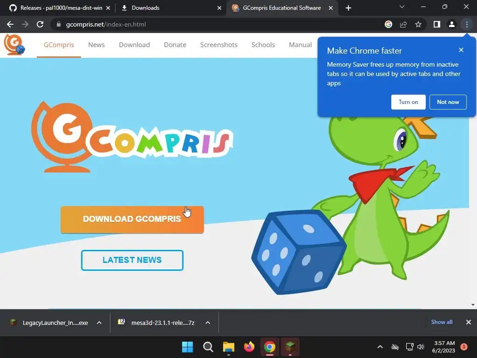Screen dimensions: 477x358
Task: Close the GCompris Educational Software tab
Action: 331,8
